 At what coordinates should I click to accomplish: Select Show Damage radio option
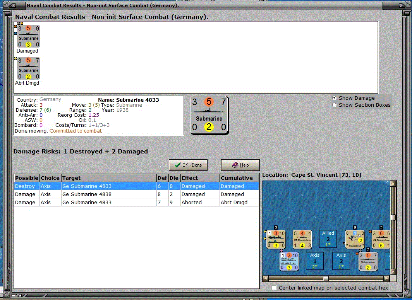[334, 98]
